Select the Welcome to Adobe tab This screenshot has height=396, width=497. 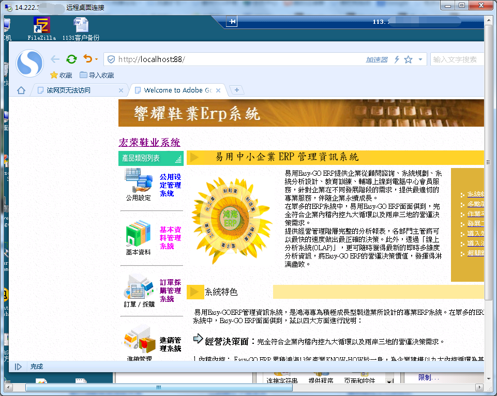pyautogui.click(x=177, y=90)
